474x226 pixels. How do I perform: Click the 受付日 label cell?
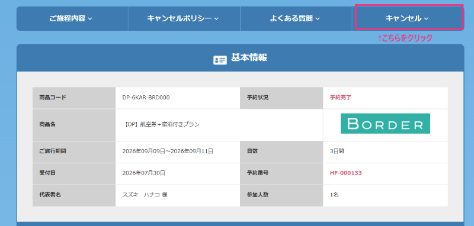tap(74, 173)
